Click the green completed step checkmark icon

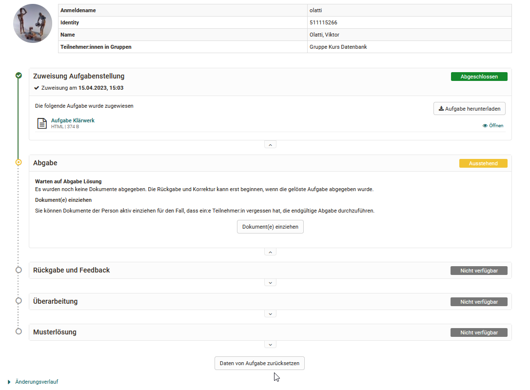[x=19, y=76]
